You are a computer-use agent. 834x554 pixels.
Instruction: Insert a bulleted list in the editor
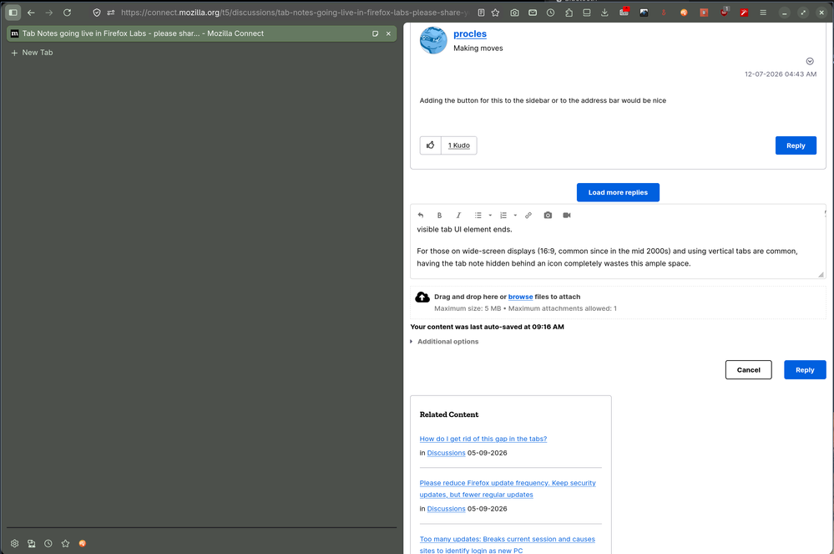coord(478,215)
